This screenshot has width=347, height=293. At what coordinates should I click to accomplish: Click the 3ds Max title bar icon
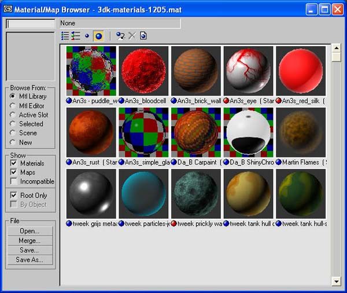click(x=8, y=9)
